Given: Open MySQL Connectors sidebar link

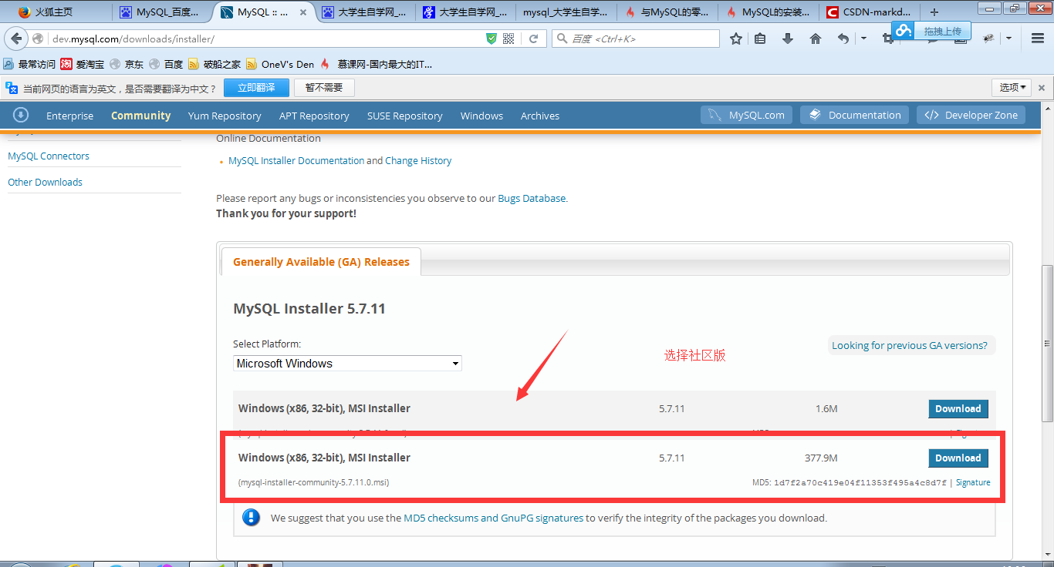Looking at the screenshot, I should pyautogui.click(x=49, y=156).
